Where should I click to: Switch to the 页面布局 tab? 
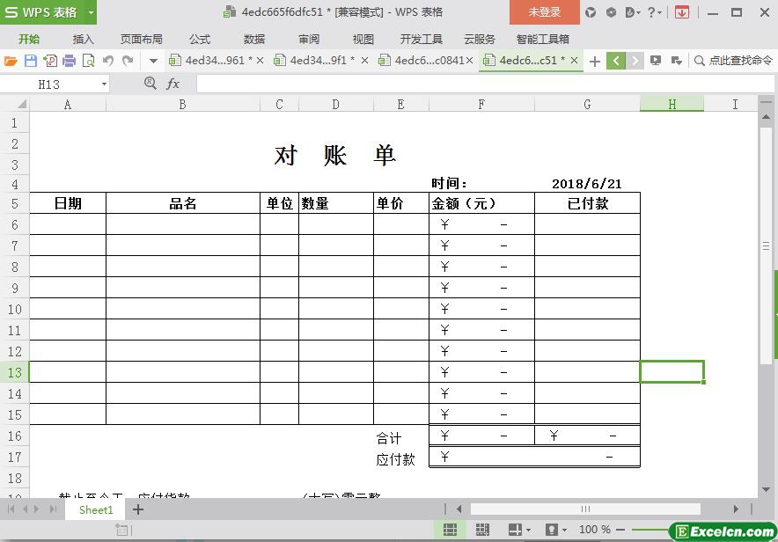tap(142, 40)
